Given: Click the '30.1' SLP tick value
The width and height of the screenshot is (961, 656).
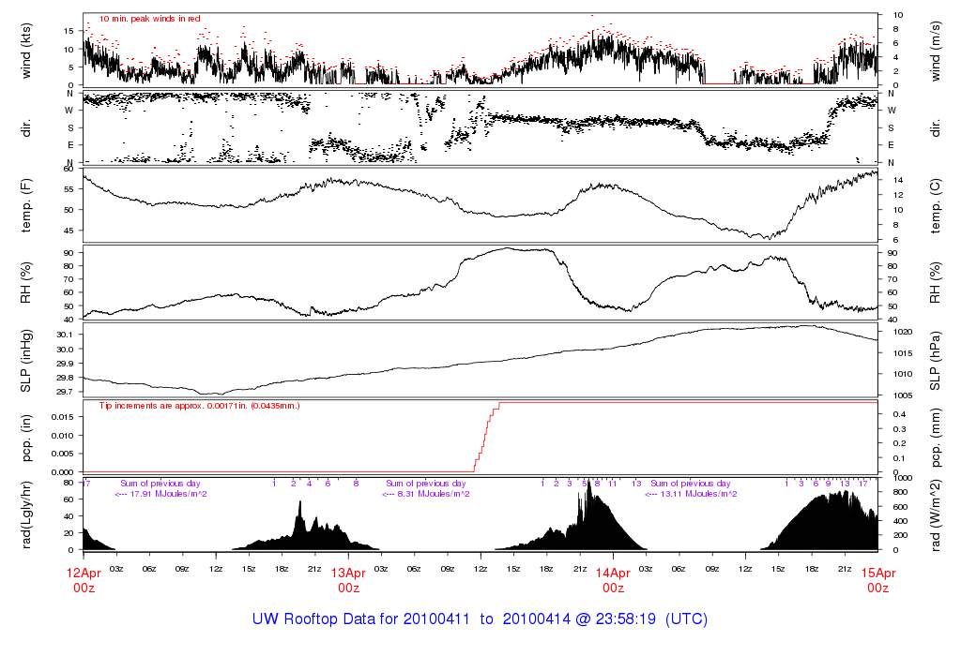Looking at the screenshot, I should click(65, 335).
